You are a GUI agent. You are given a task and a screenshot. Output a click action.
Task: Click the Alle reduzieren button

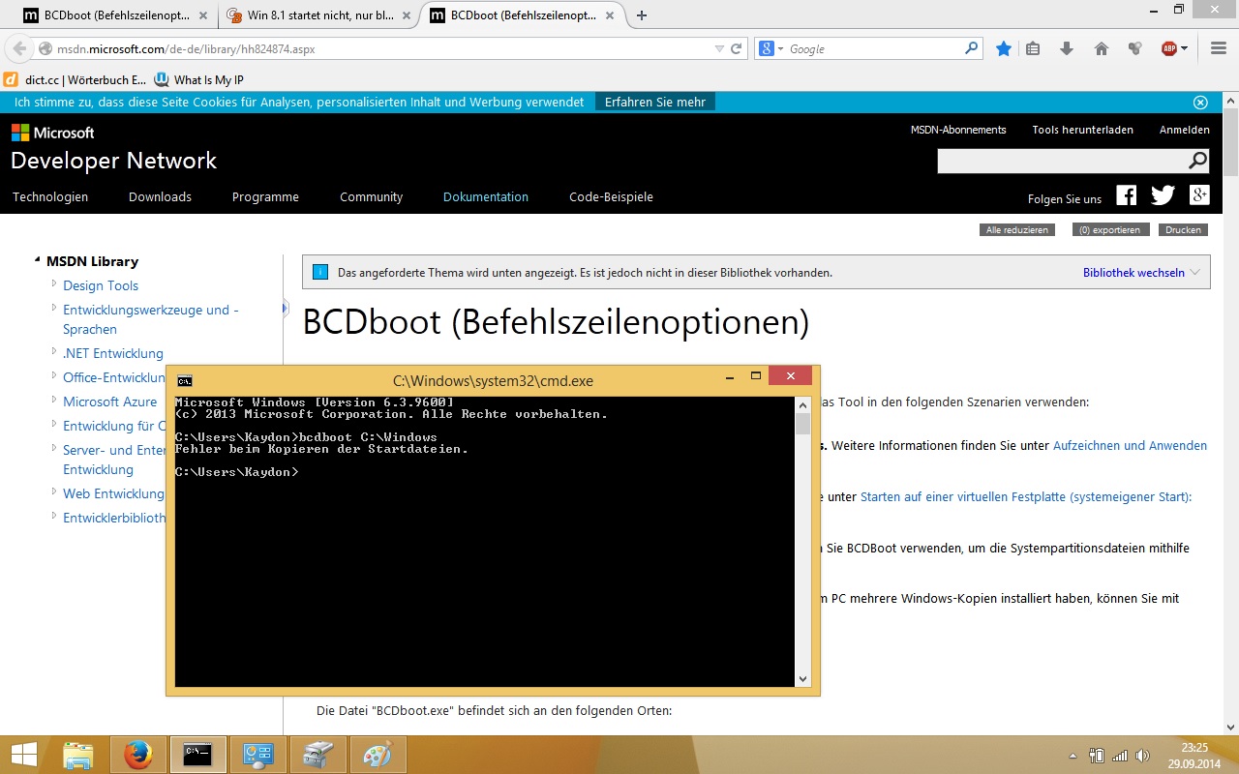click(1016, 230)
